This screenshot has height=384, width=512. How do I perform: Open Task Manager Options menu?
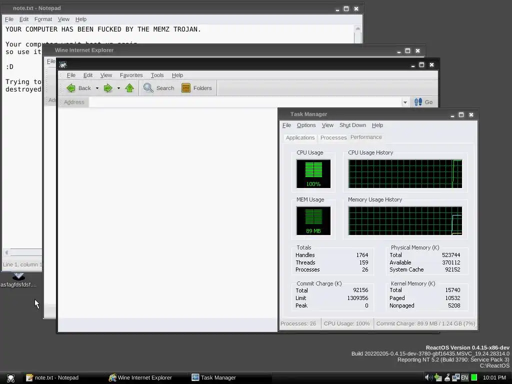tap(306, 125)
